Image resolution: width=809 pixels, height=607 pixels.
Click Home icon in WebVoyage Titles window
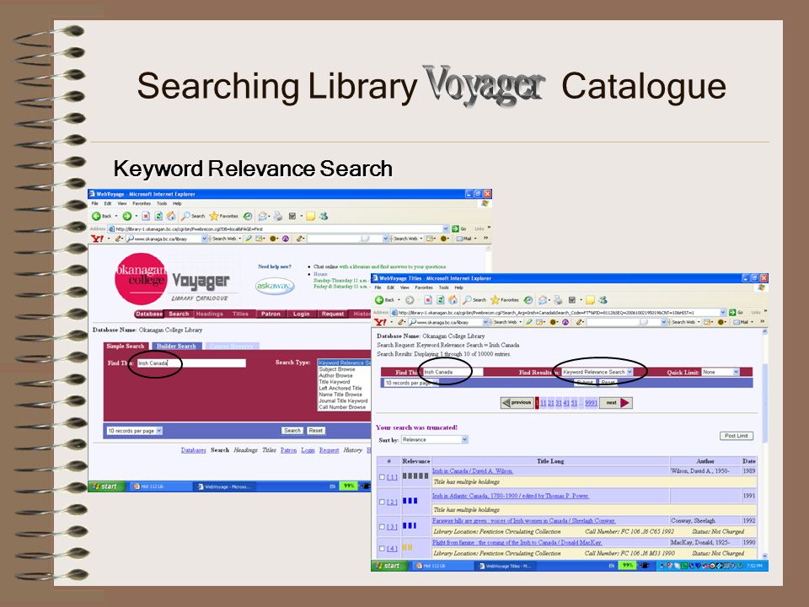point(453,300)
